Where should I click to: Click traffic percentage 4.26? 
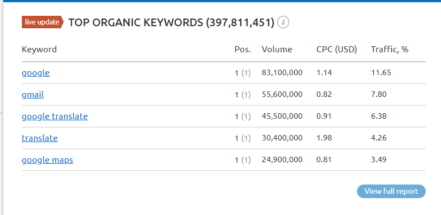[379, 138]
